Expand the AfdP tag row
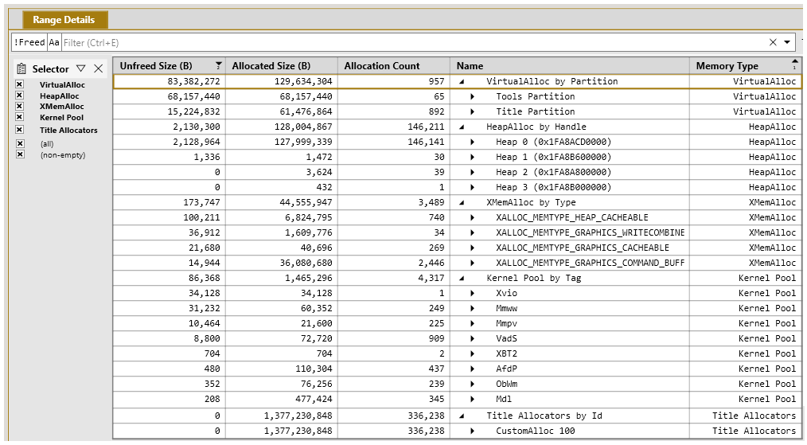807x445 pixels. tap(472, 369)
